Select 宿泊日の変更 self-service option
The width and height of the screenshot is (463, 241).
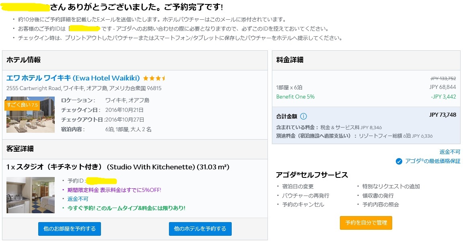tap(298, 186)
